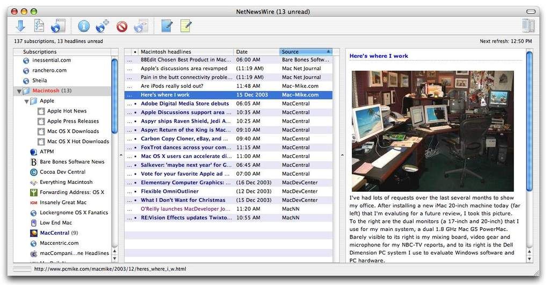Click the drawer toggle icon at toolbar right
The image size is (550, 285).
(x=528, y=26)
